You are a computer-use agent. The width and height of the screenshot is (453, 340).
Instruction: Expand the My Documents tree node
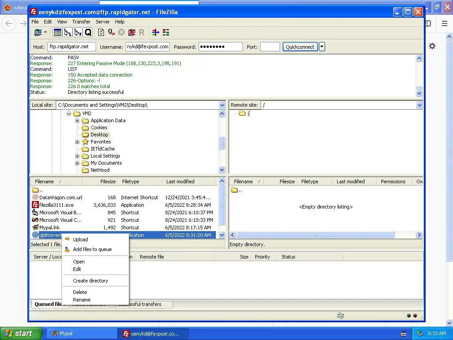[x=77, y=163]
